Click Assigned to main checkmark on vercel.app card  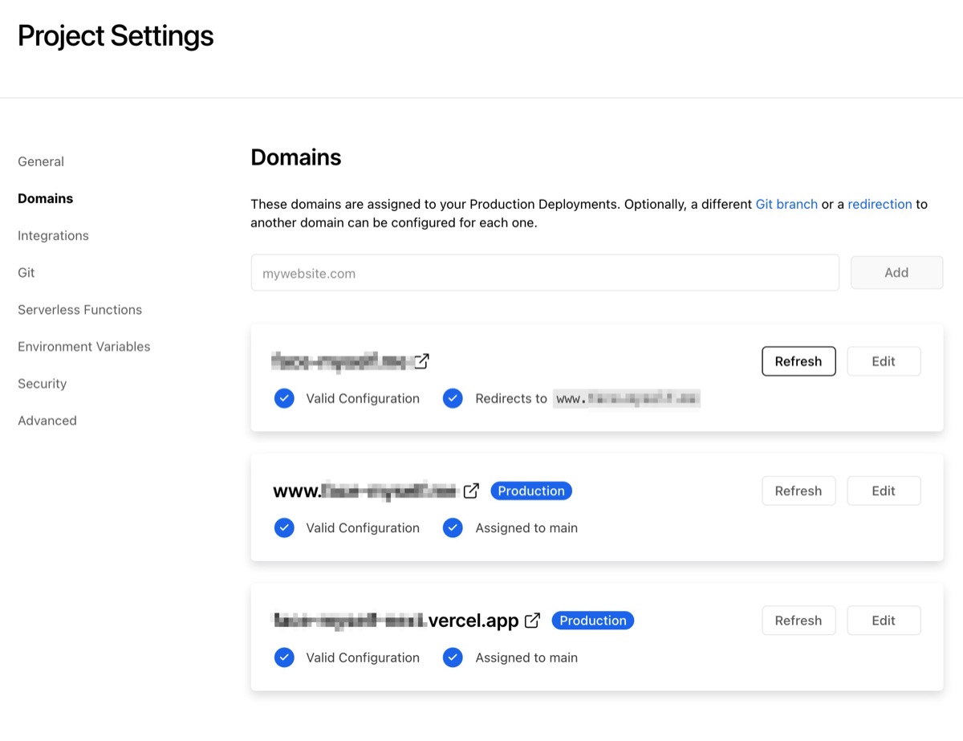tap(453, 657)
